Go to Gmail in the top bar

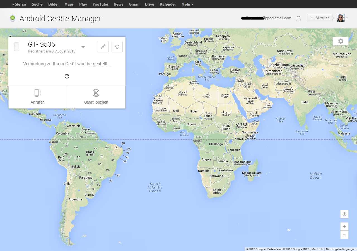pyautogui.click(x=134, y=4)
